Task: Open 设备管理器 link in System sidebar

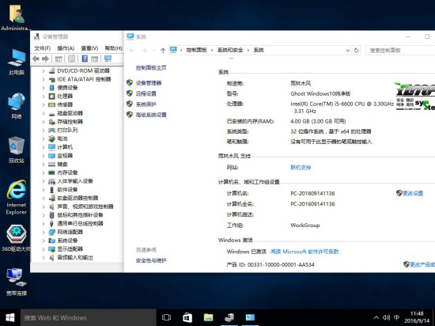Action: (x=149, y=82)
